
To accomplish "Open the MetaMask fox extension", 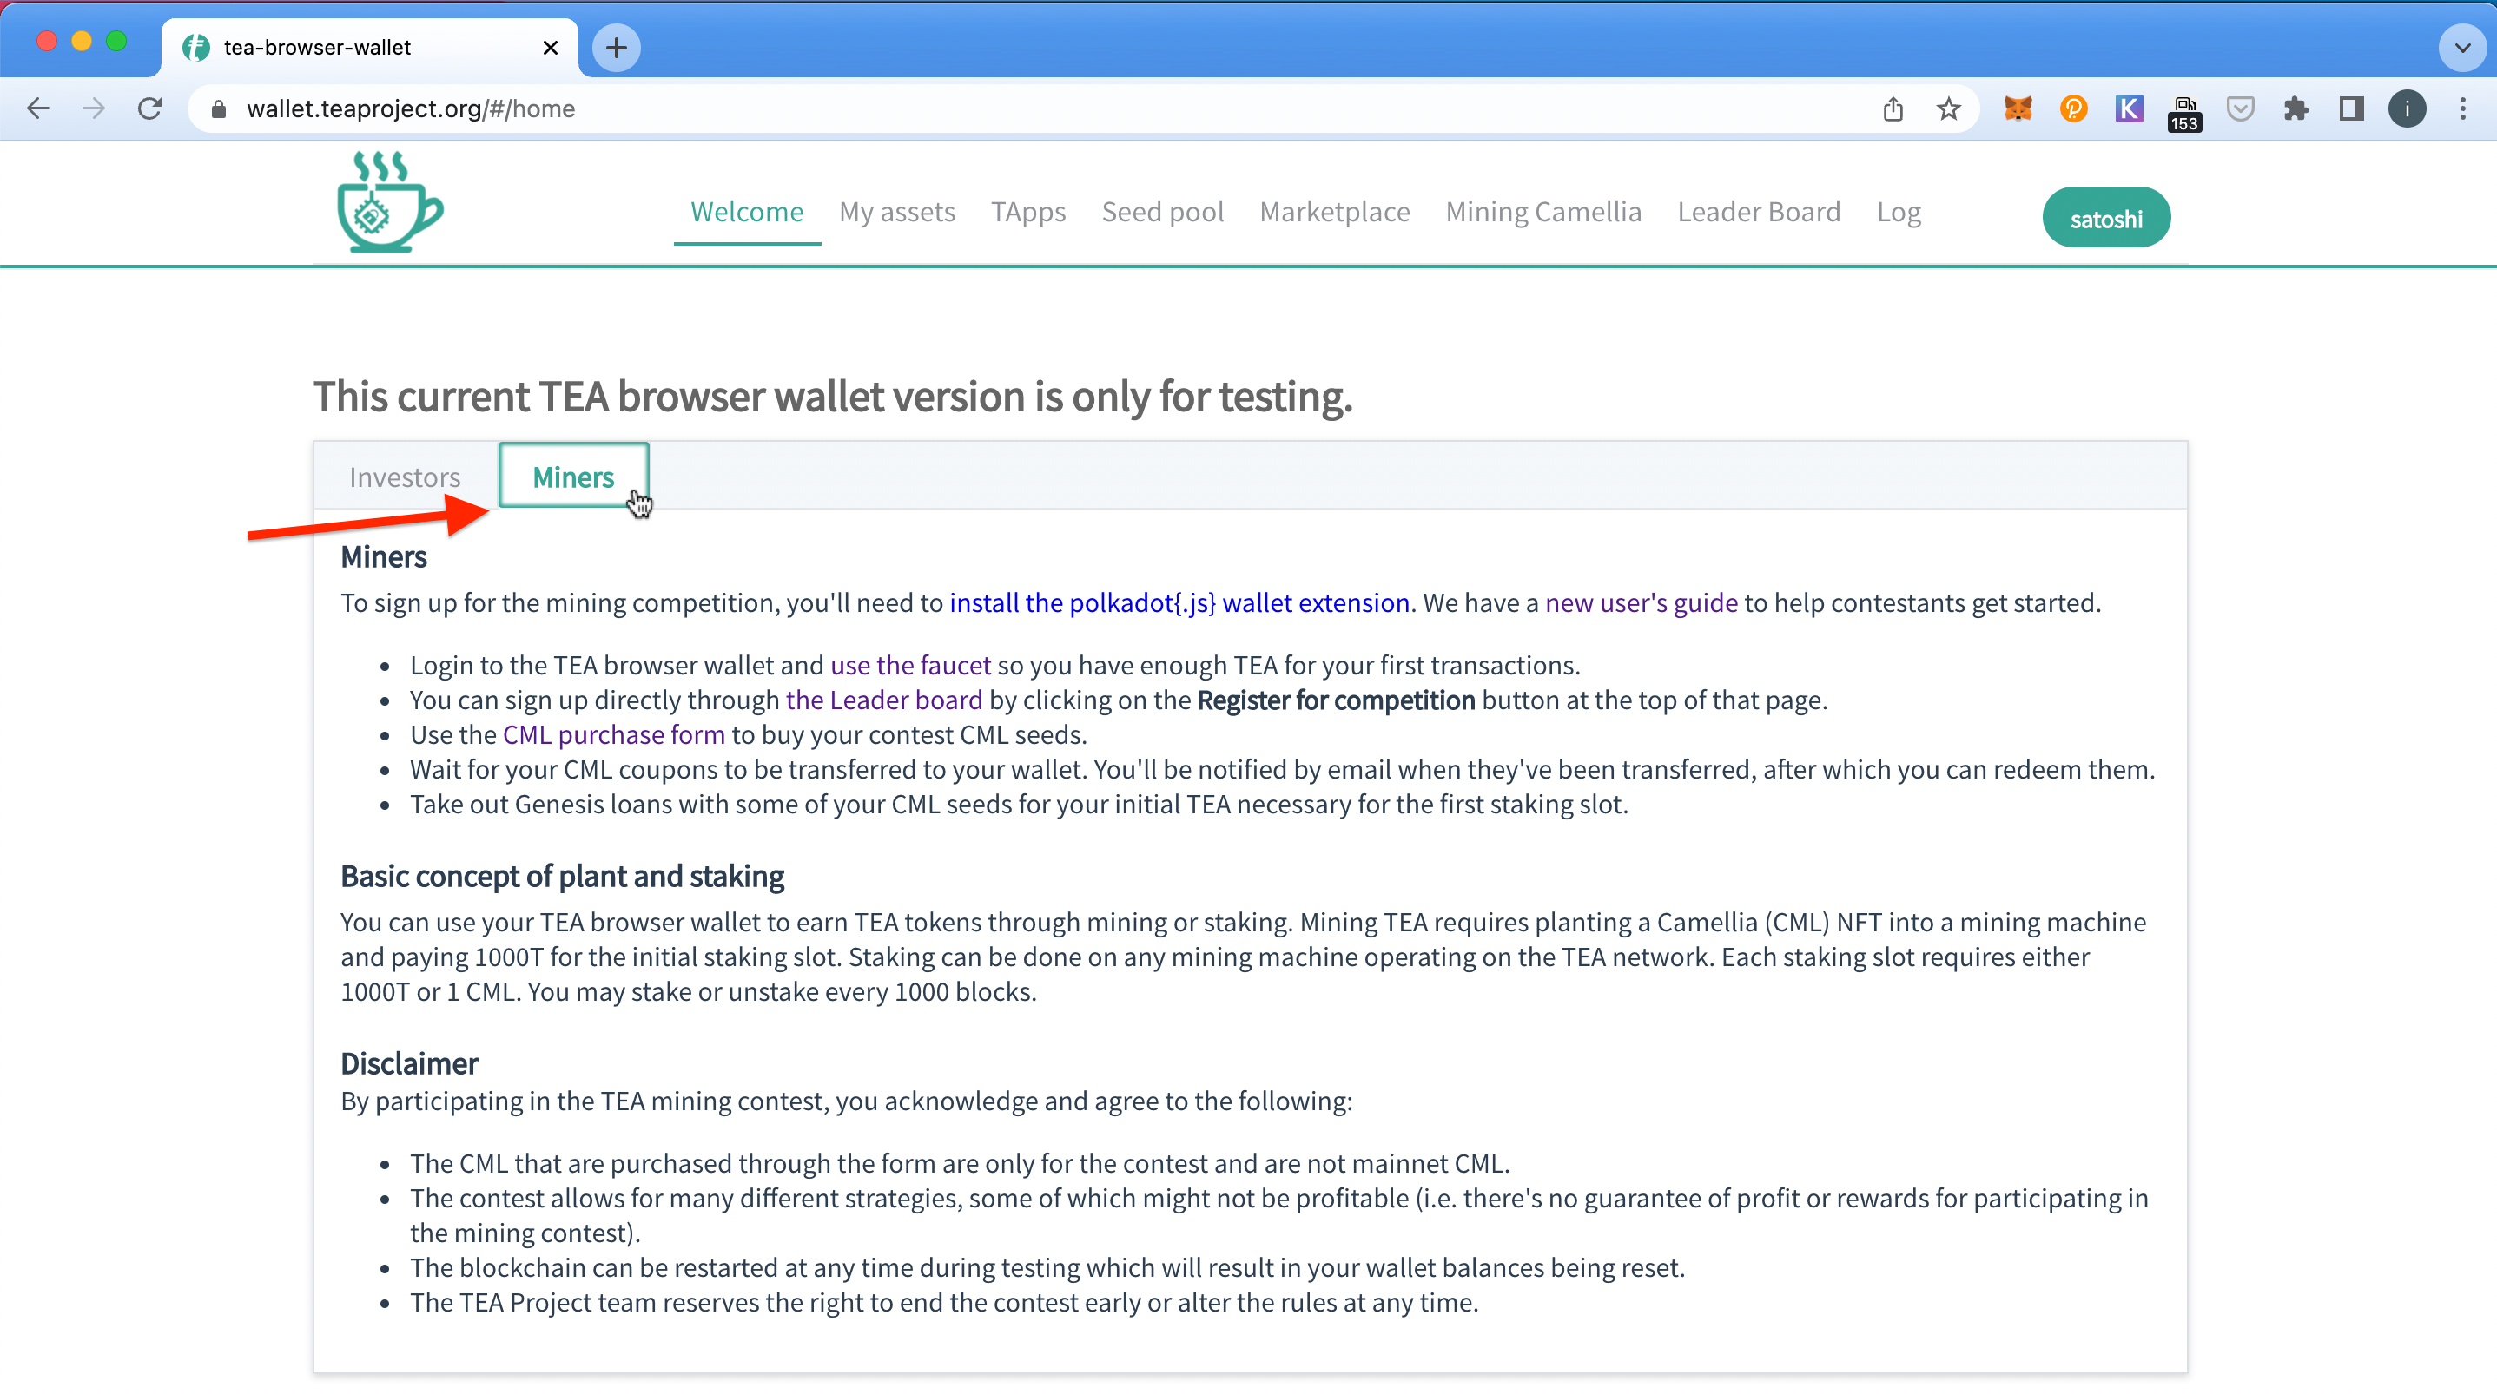I will (2018, 108).
